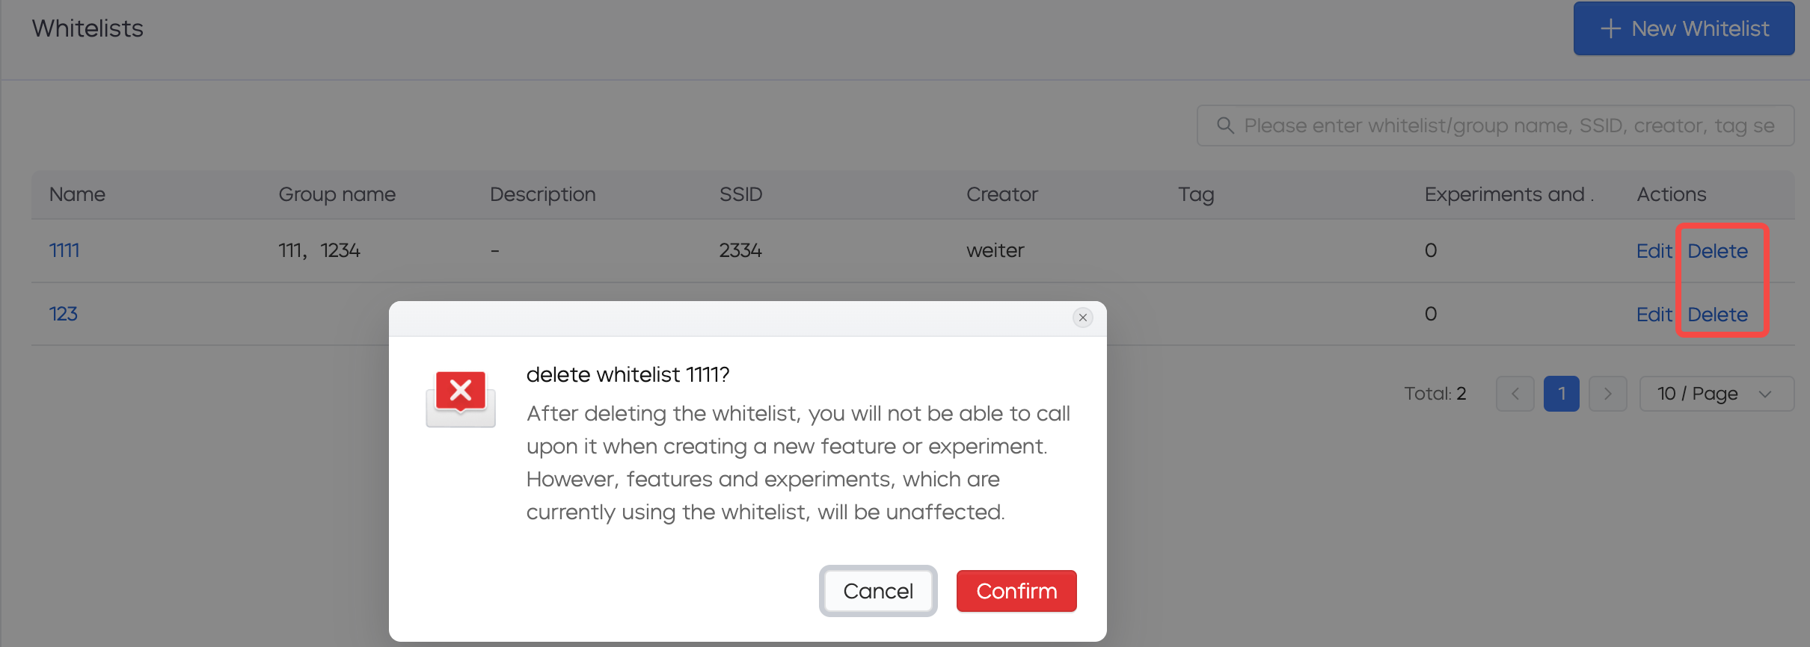
Task: Edit the 123 whitelist row
Action: [1654, 315]
